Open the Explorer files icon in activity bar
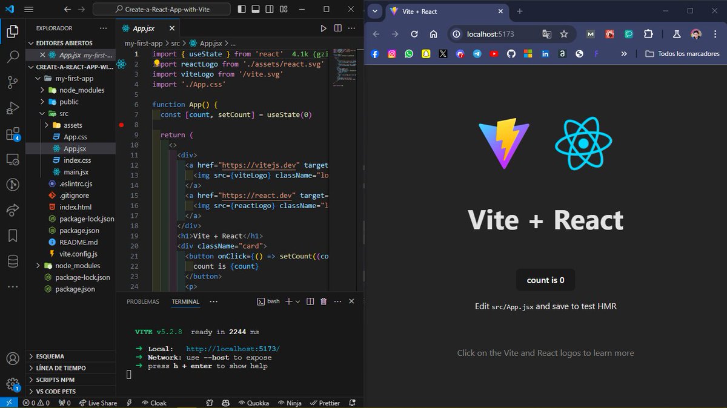 point(12,31)
